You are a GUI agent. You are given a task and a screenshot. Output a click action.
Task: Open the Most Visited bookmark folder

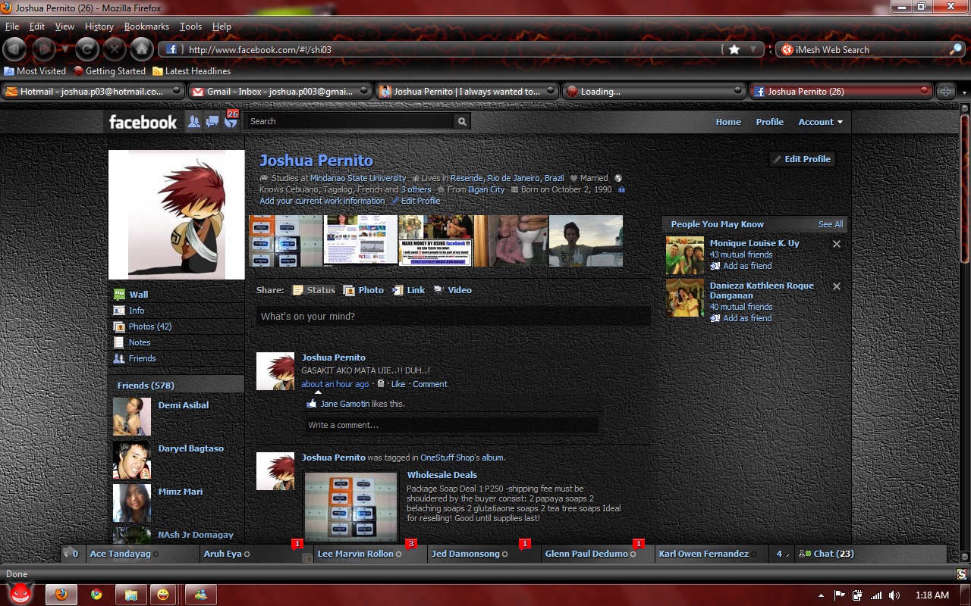point(35,71)
